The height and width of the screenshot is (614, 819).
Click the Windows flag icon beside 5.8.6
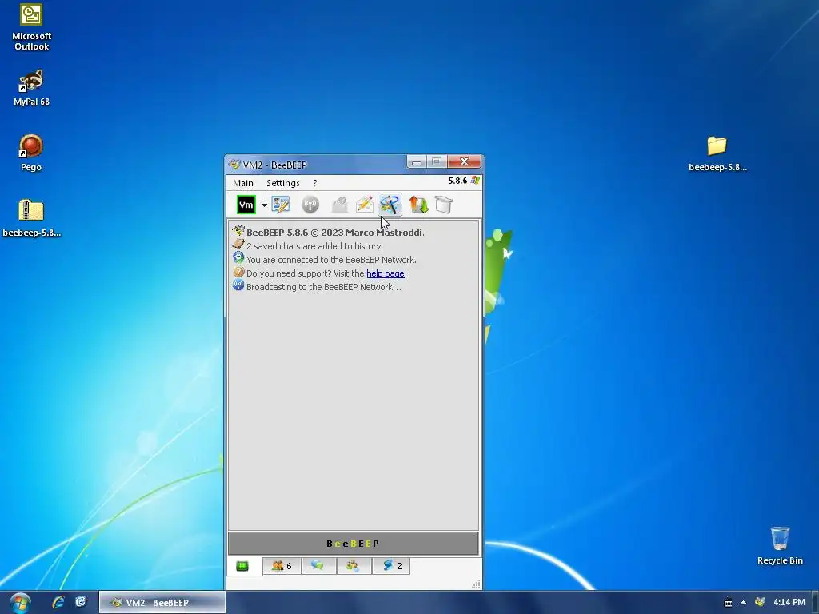click(x=475, y=181)
